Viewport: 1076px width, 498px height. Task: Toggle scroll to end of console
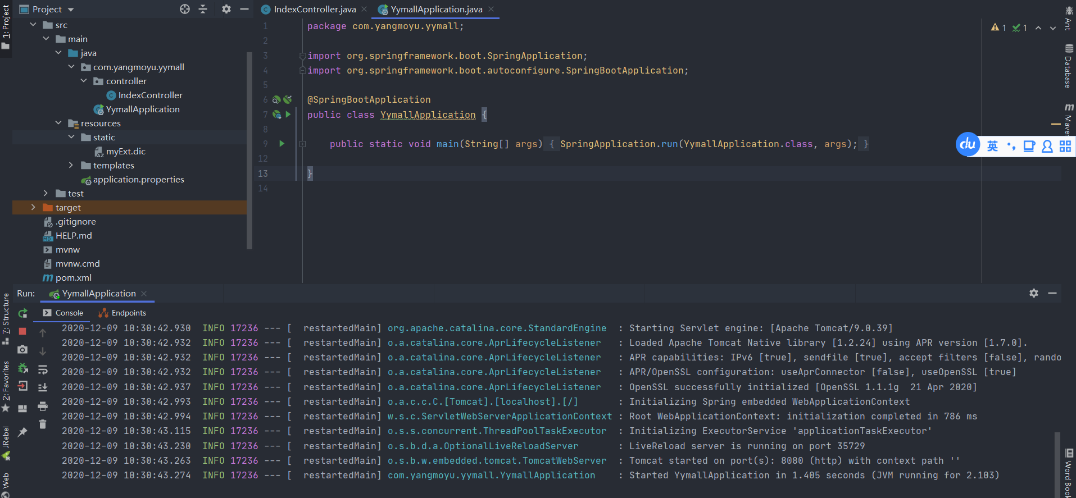click(43, 387)
